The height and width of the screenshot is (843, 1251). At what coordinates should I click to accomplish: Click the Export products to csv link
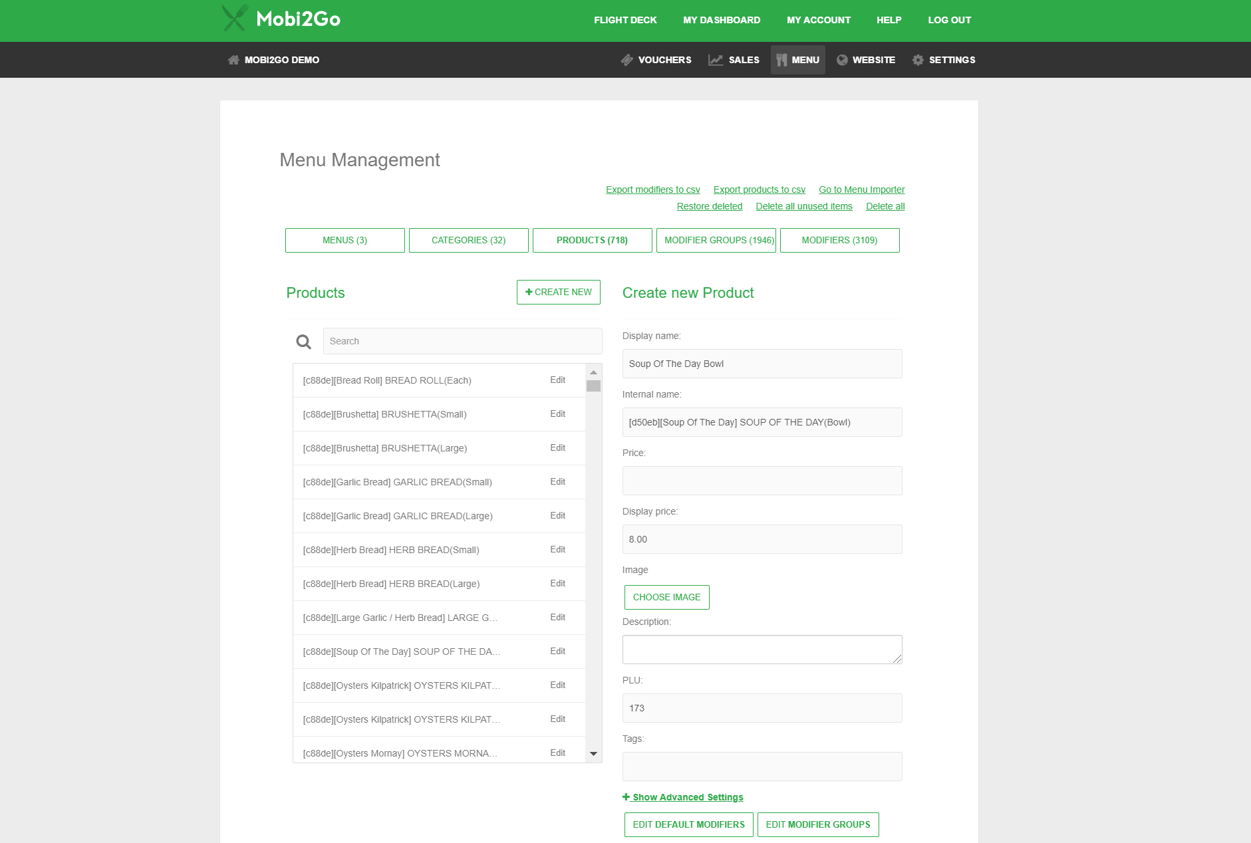click(x=759, y=189)
